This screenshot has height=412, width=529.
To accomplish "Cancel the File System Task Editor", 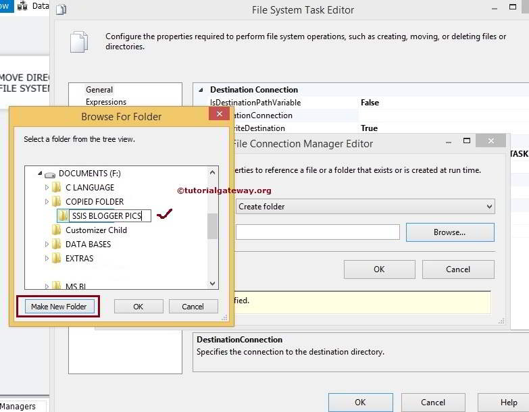I will [x=433, y=403].
